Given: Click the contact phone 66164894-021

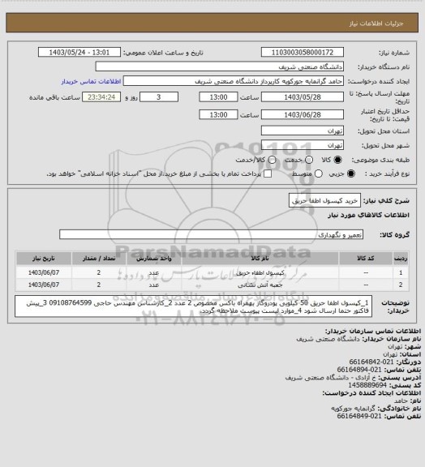Looking at the screenshot, I should (359, 370).
